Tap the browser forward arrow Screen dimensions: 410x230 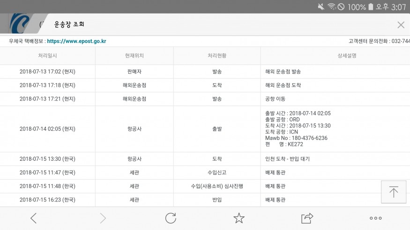coord(103,218)
